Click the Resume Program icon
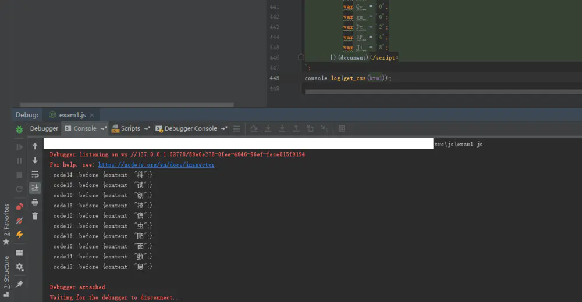 [x=19, y=147]
